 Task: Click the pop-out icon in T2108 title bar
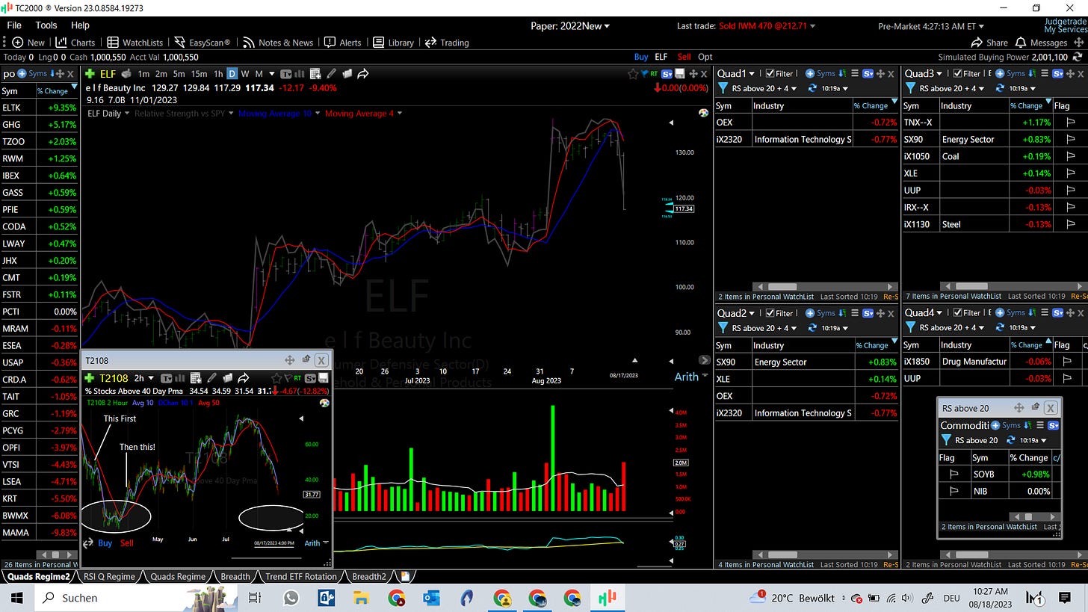tap(306, 359)
